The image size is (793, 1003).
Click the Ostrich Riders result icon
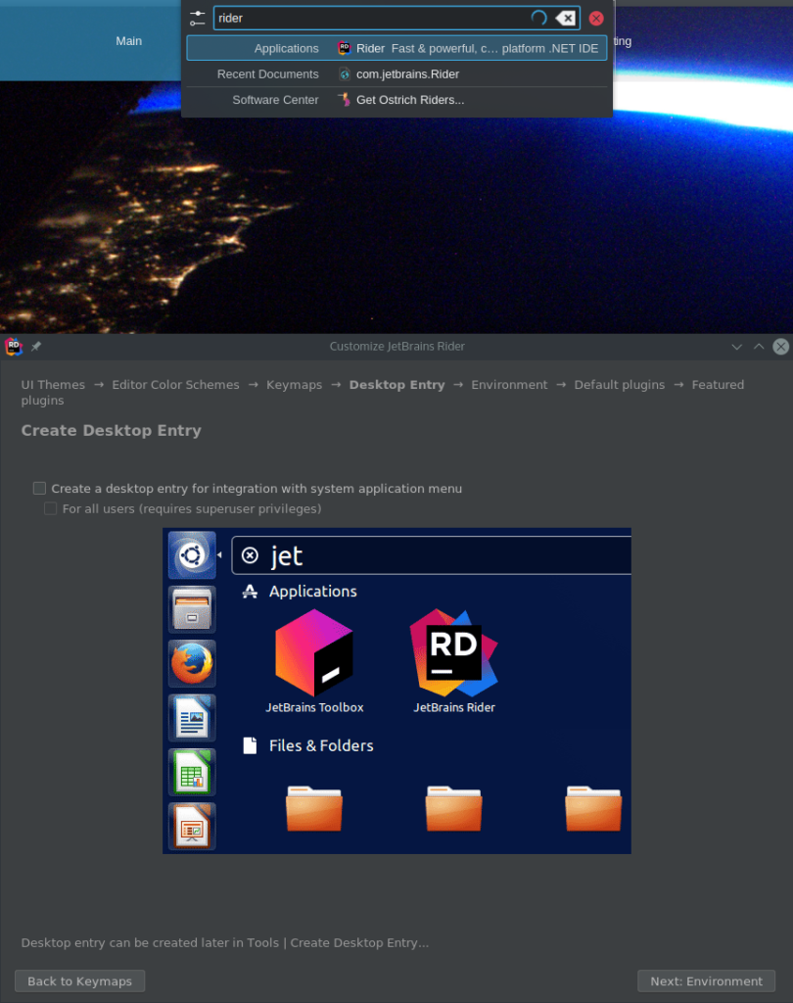click(344, 100)
